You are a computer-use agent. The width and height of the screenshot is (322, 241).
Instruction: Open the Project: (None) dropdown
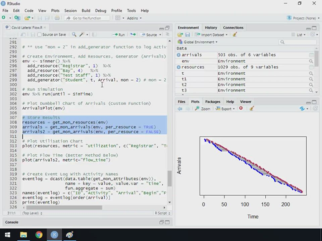point(304,18)
